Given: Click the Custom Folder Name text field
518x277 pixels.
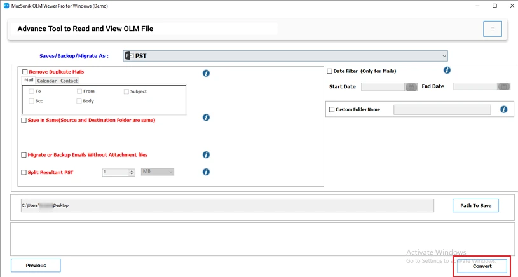Looking at the screenshot, I should [442, 110].
